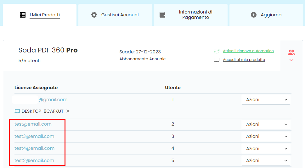Click the wallet icon for payment info

click(162, 15)
